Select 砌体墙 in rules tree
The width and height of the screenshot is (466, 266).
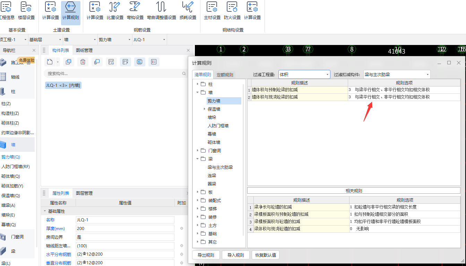pyautogui.click(x=214, y=142)
